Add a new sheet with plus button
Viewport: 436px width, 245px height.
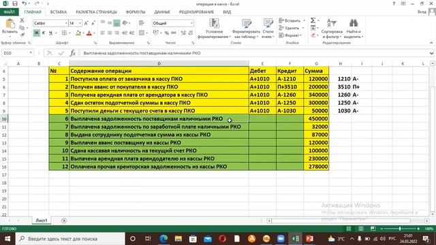pos(64,220)
